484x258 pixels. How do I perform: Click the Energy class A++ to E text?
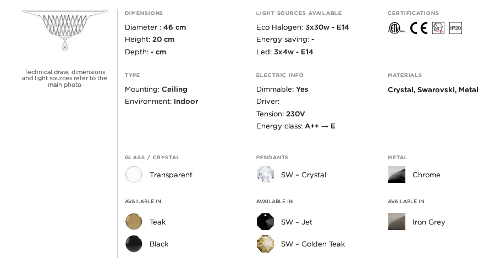coord(296,126)
